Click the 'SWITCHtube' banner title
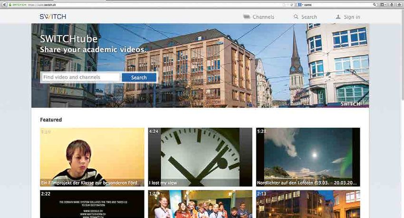 point(69,38)
